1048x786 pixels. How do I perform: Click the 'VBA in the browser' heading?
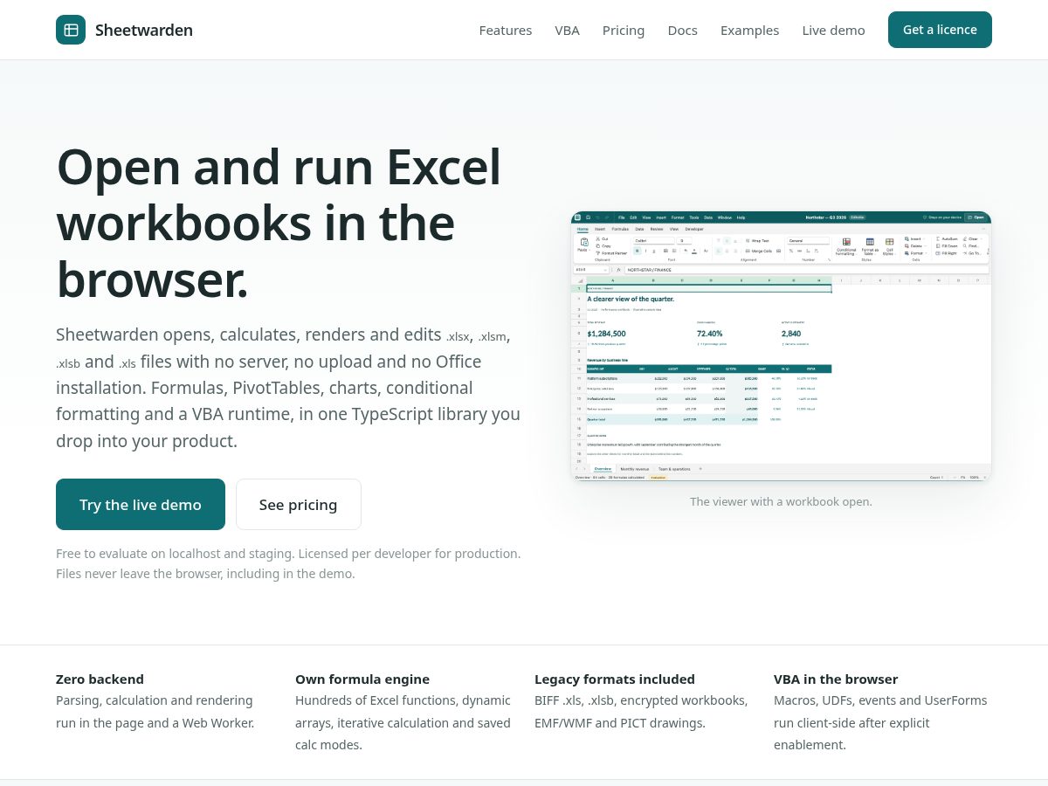[x=836, y=679]
